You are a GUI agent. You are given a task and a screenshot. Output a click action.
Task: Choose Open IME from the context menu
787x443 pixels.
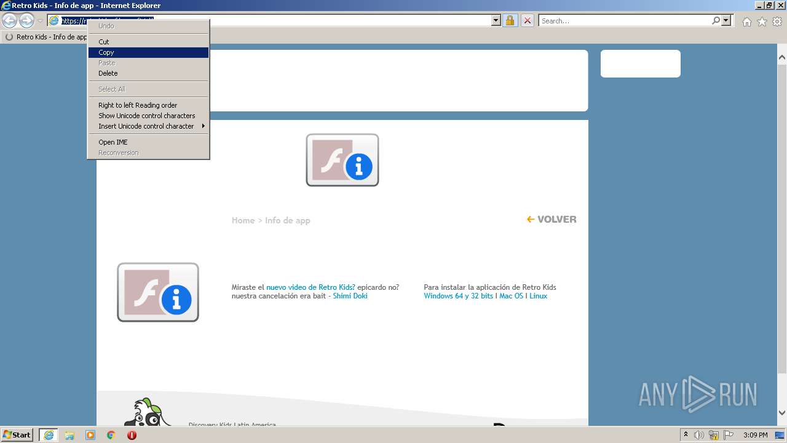[x=148, y=142]
